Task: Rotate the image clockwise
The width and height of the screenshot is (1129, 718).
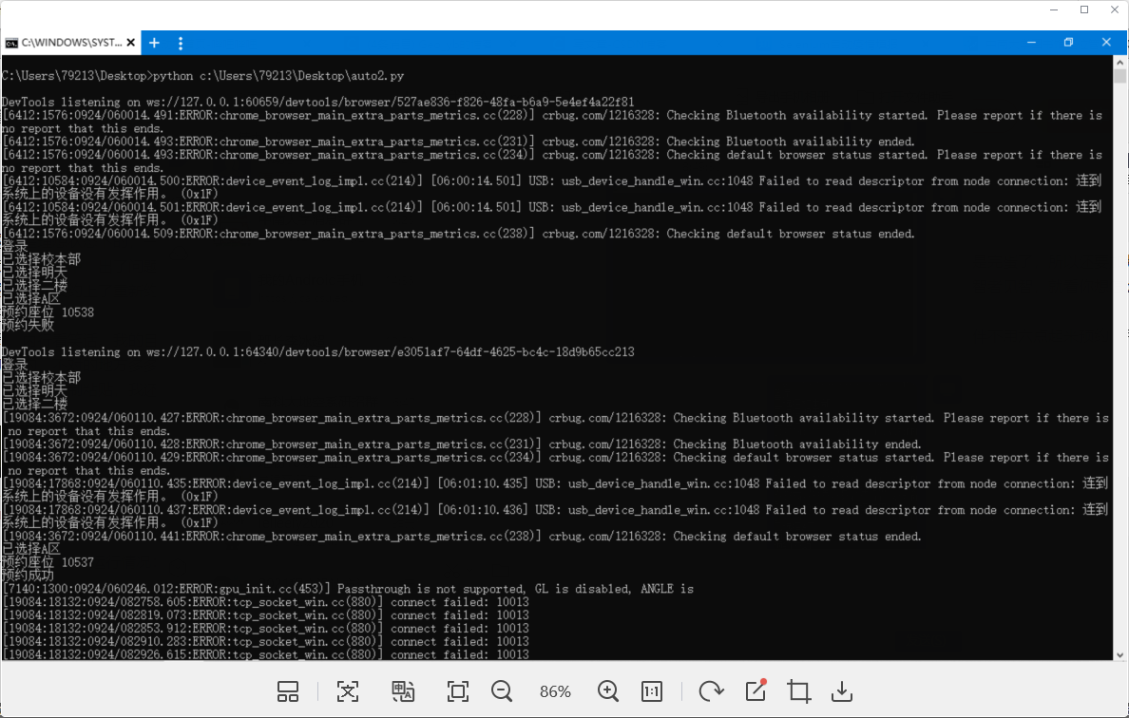Action: [x=711, y=691]
